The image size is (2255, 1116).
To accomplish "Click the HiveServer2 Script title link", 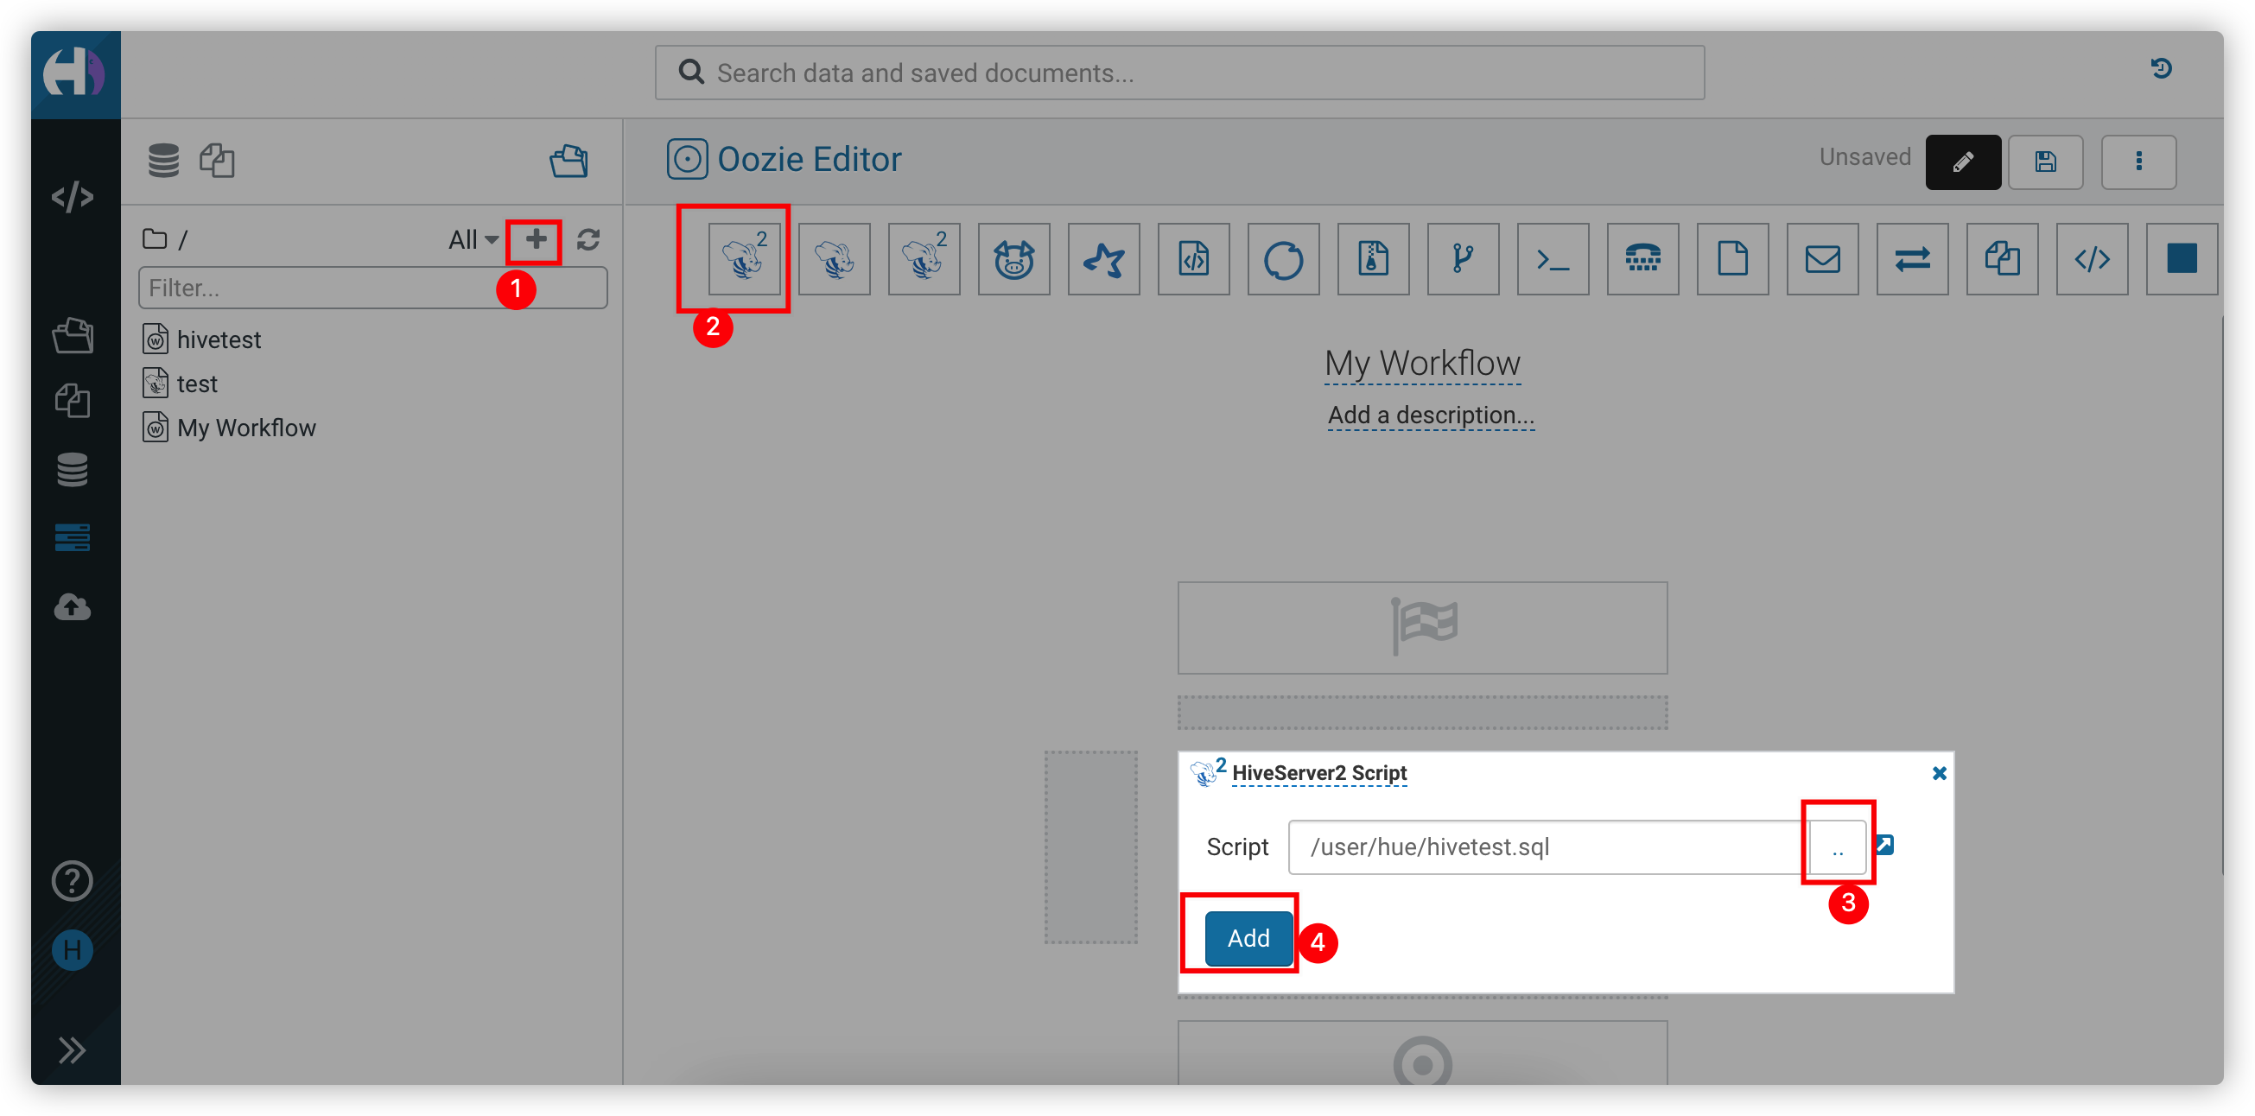I will pos(1319,773).
